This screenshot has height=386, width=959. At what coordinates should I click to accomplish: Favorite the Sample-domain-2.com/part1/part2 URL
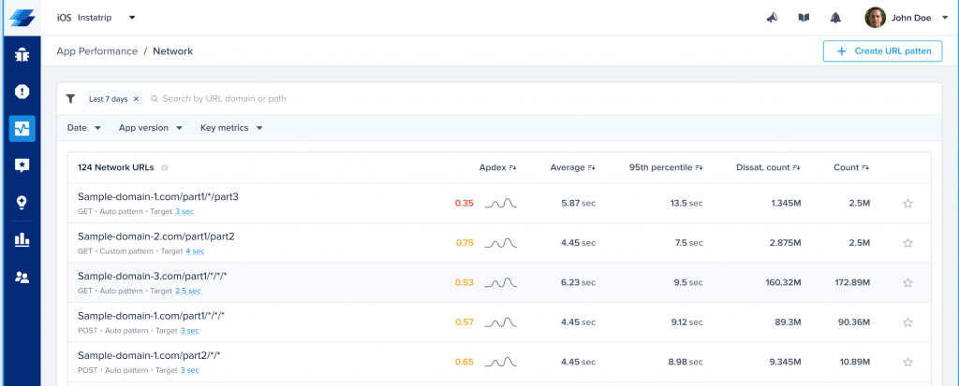pos(907,243)
